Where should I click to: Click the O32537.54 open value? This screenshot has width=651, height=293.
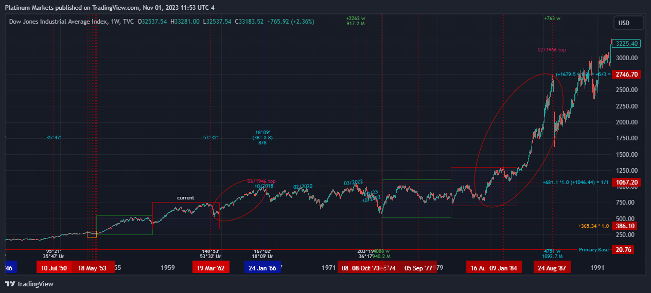pyautogui.click(x=152, y=22)
